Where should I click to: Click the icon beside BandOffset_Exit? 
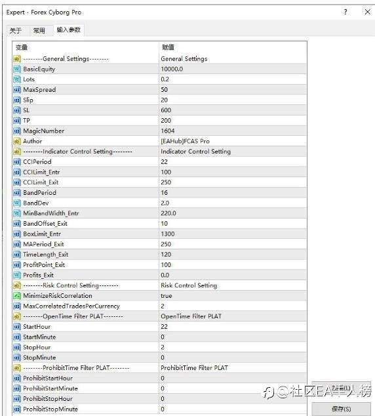pos(17,224)
